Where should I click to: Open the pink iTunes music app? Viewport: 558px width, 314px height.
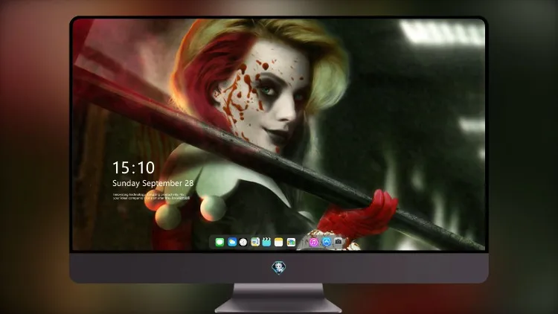pyautogui.click(x=313, y=243)
